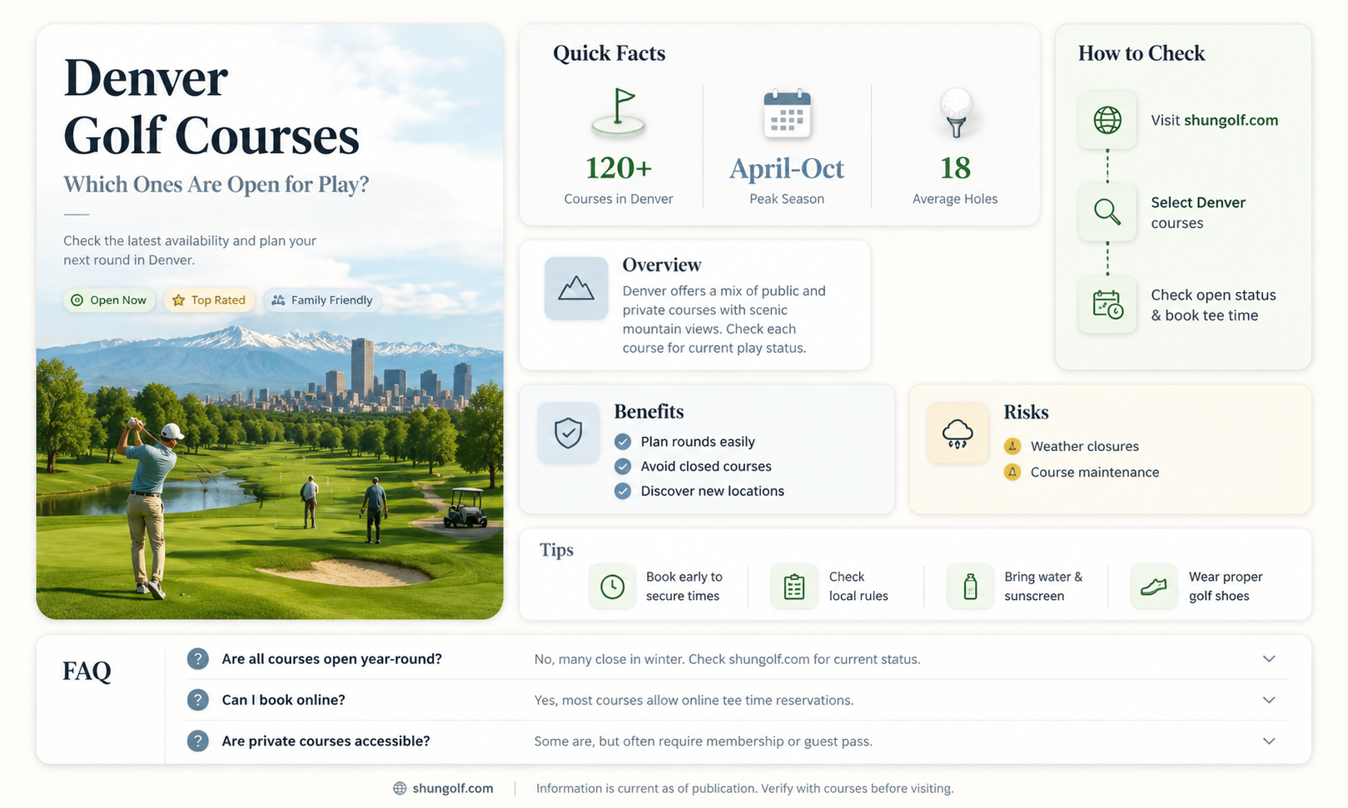Click the FAQ heading
Screen dimensions: 1348x808
click(x=87, y=671)
